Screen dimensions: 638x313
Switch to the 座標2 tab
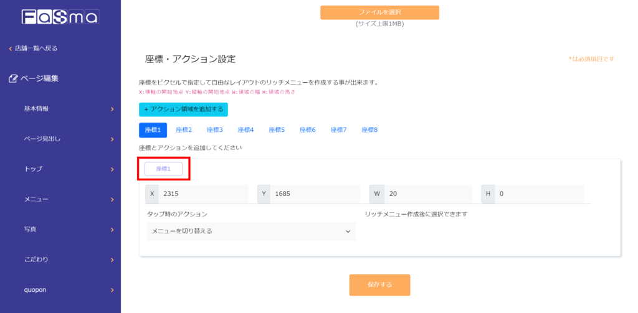coord(184,130)
